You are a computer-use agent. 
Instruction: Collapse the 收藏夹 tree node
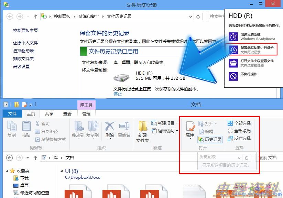(7, 171)
